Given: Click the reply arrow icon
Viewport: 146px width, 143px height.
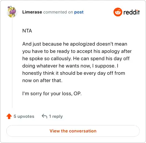Looking at the screenshot, I should pos(45,116).
